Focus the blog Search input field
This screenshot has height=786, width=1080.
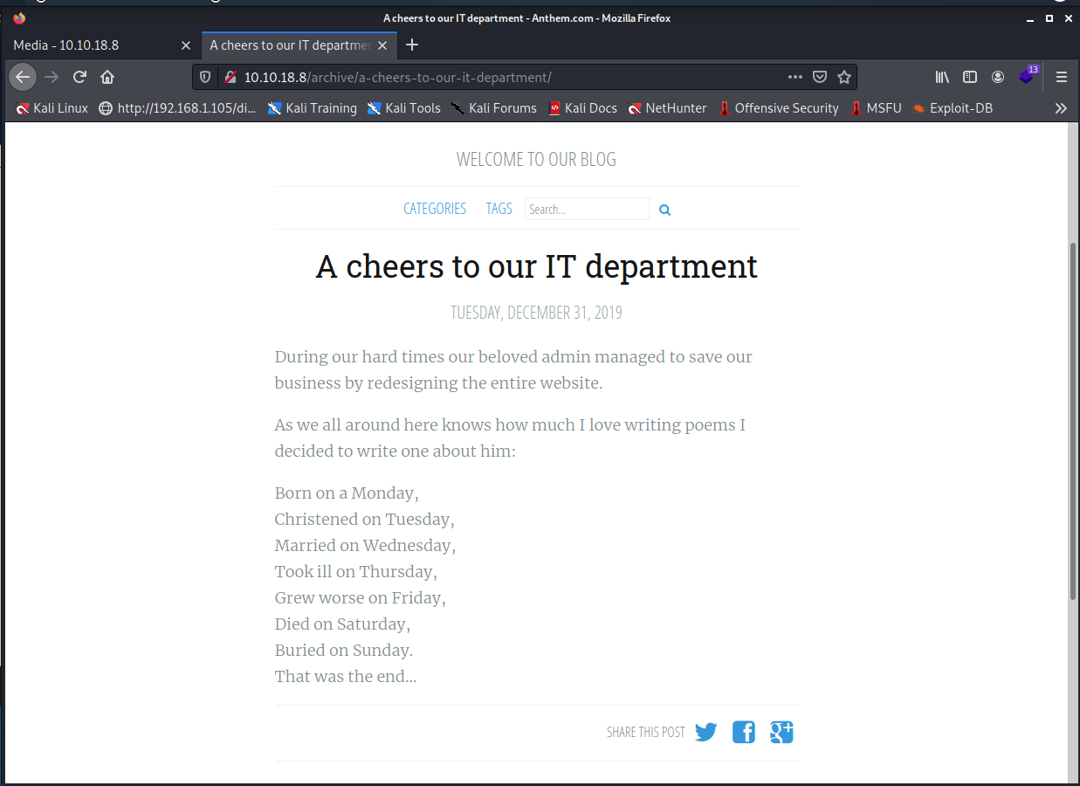pyautogui.click(x=586, y=209)
